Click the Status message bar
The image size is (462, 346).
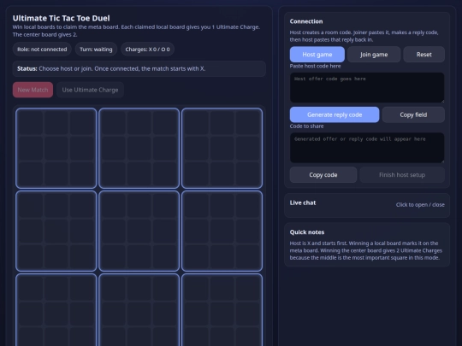[x=139, y=68]
